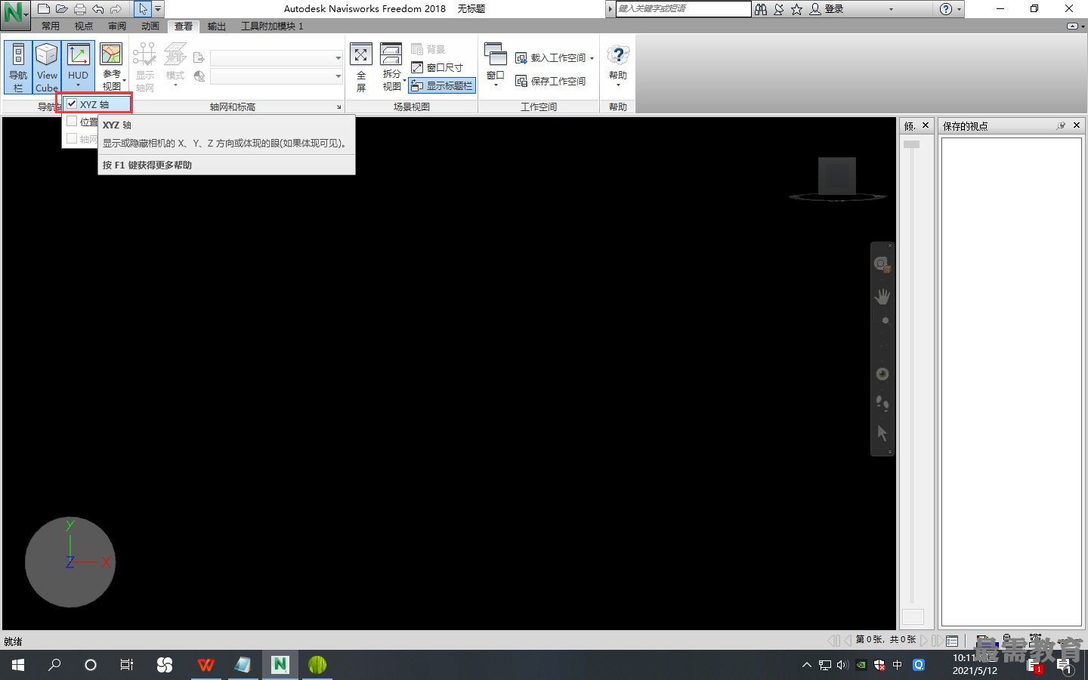
Task: Toggle ribbon minimize button at top right
Action: point(1072,26)
